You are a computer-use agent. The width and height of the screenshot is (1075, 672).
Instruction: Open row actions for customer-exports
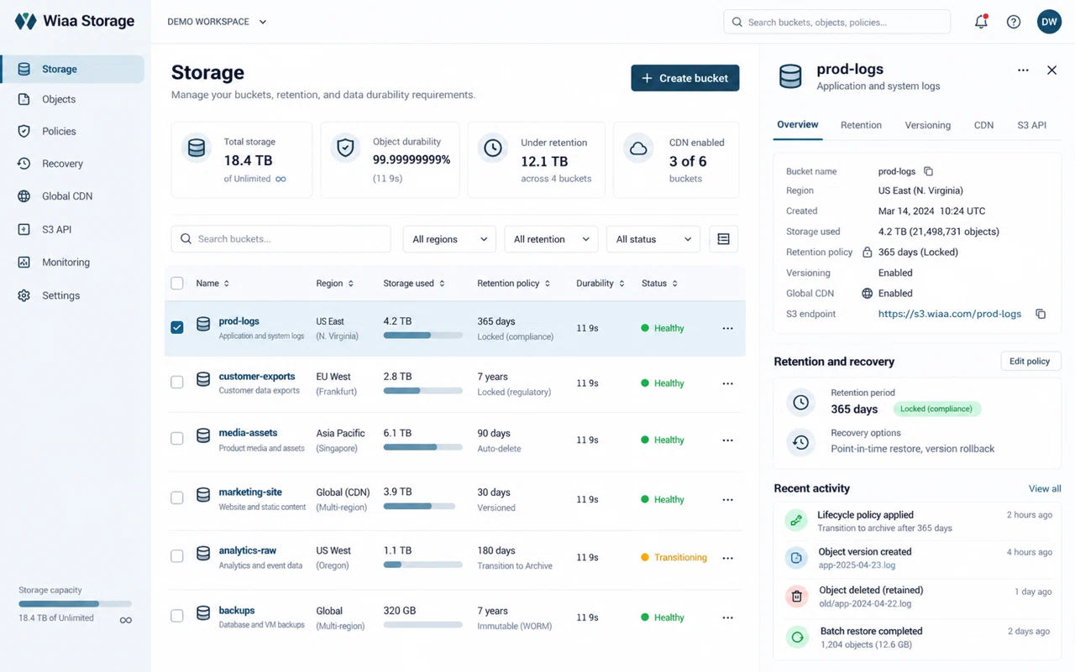pos(727,383)
